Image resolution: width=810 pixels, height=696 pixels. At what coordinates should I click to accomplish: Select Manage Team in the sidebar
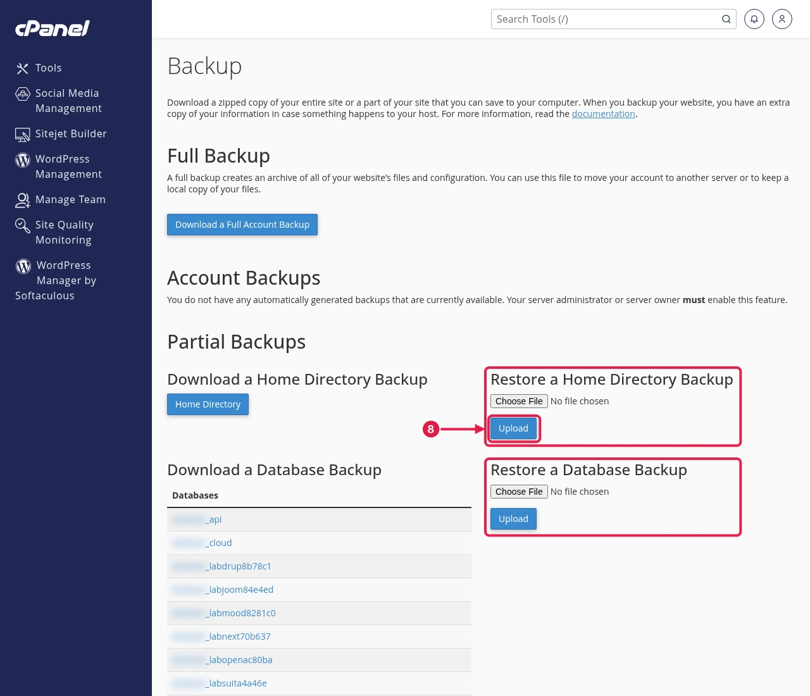70,199
